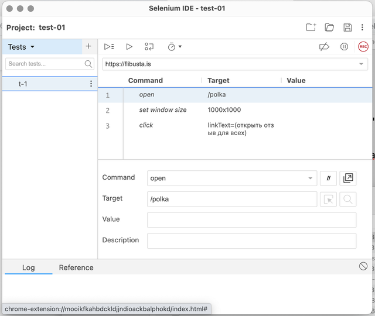Expand the Tests view dropdown
The height and width of the screenshot is (316, 375).
point(22,47)
